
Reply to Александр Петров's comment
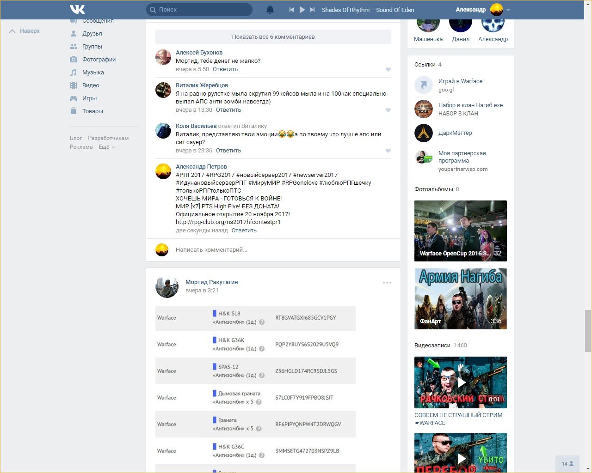244,230
